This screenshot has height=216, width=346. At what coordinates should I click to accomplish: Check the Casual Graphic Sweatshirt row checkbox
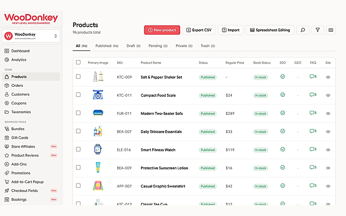(78, 186)
